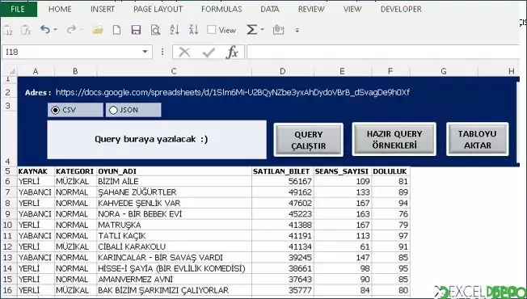Open the FILE tab
Viewport: 527px width, 299px height.
tap(18, 9)
